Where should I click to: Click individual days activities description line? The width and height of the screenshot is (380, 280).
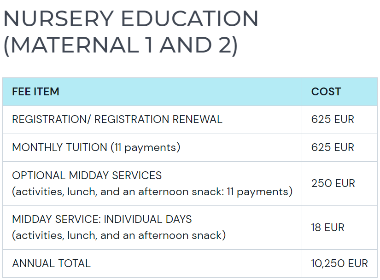point(119,235)
